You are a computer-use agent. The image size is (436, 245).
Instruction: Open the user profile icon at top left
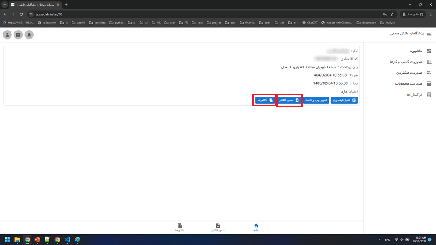click(7, 34)
